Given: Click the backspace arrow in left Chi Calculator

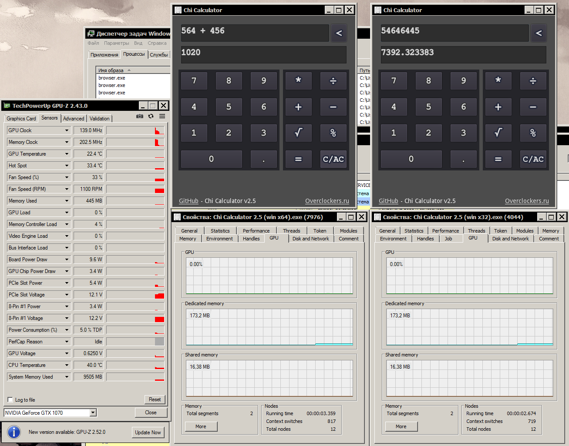Looking at the screenshot, I should tap(339, 33).
